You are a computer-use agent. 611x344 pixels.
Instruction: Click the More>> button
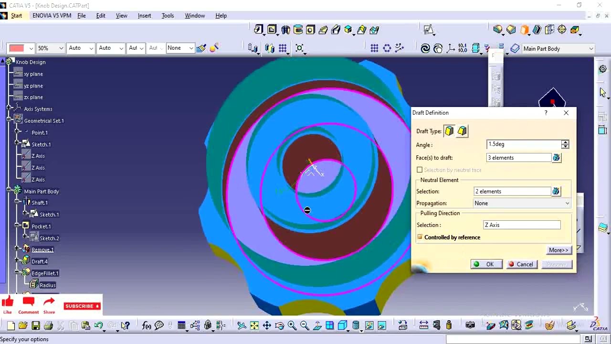[559, 250]
